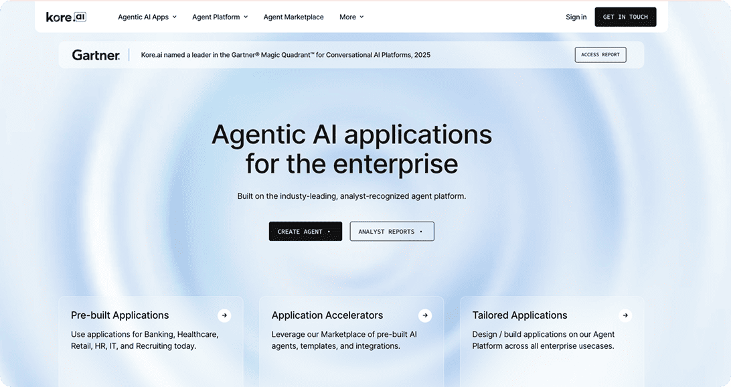Click the Access Report button
Image resolution: width=731 pixels, height=387 pixels.
click(600, 55)
